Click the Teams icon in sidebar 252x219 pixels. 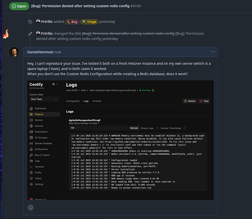[x=31, y=178]
